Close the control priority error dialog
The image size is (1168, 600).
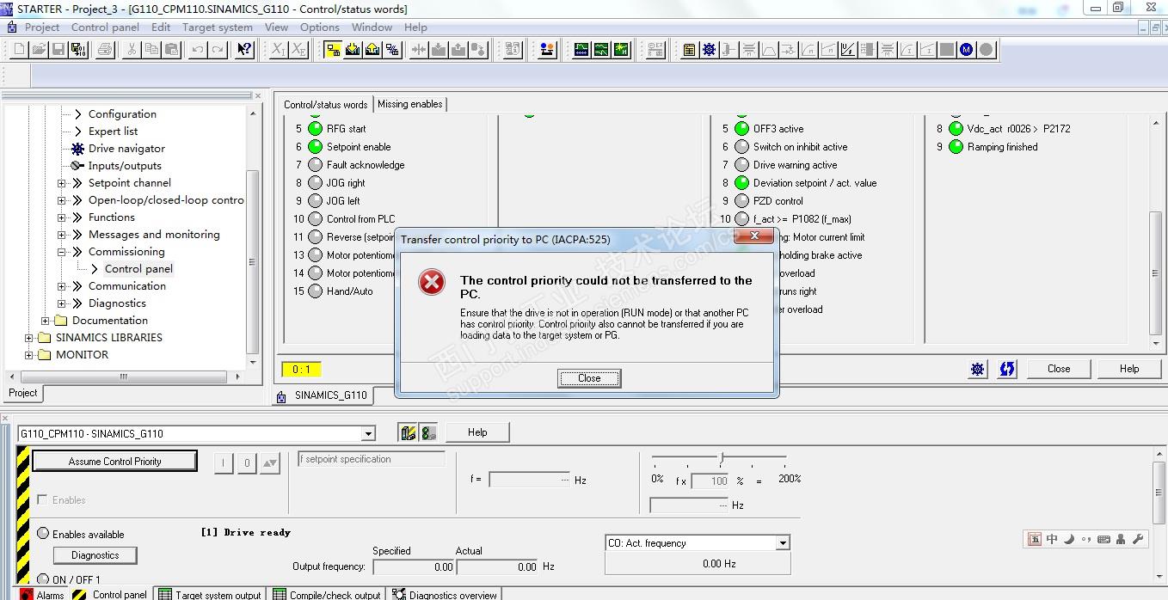pyautogui.click(x=589, y=378)
